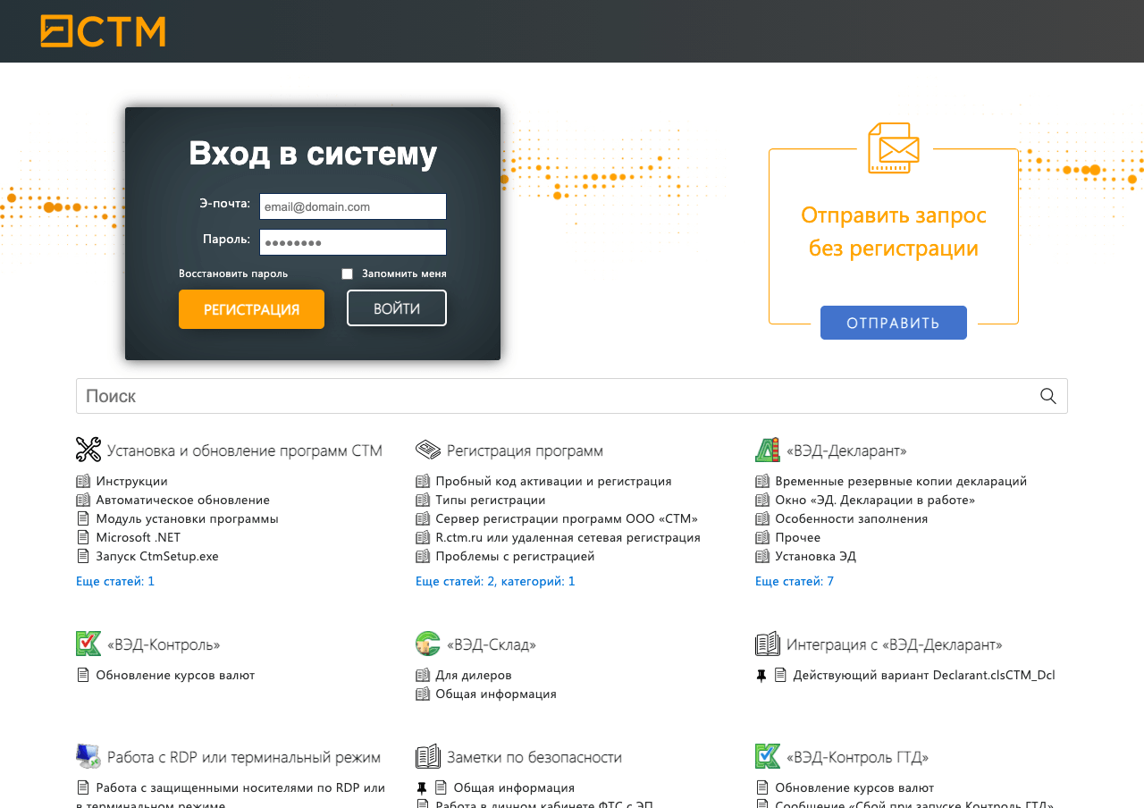Click the Работа с RDP category icon
This screenshot has width=1144, height=808.
pyautogui.click(x=88, y=756)
